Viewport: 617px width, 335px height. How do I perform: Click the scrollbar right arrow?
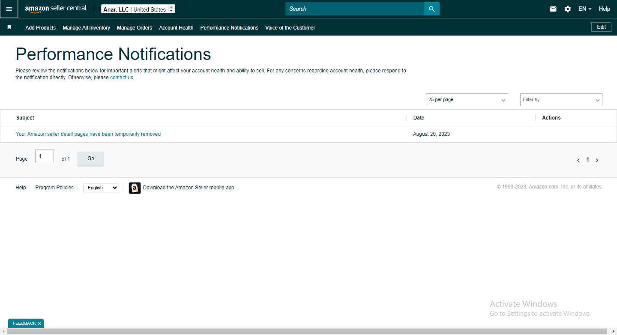coord(613,332)
